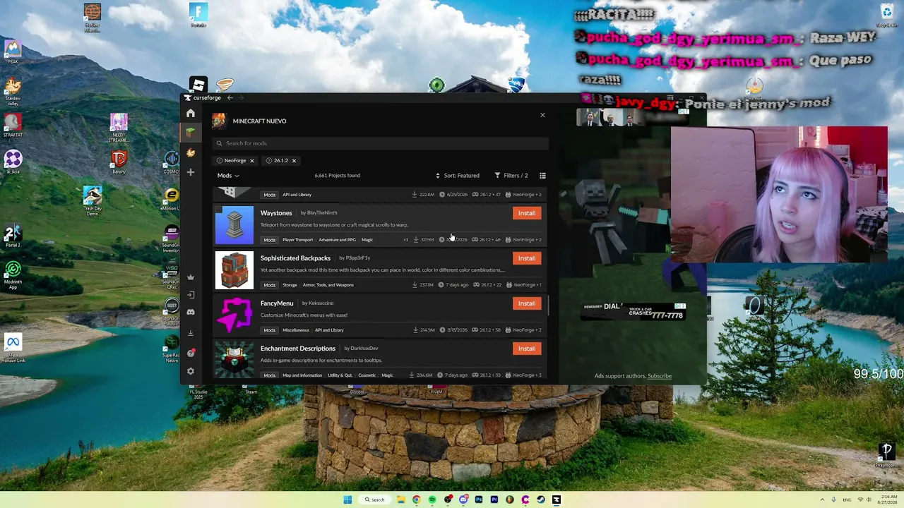Open the Modrinth App desktop shortcut
The image size is (904, 508).
click(13, 275)
